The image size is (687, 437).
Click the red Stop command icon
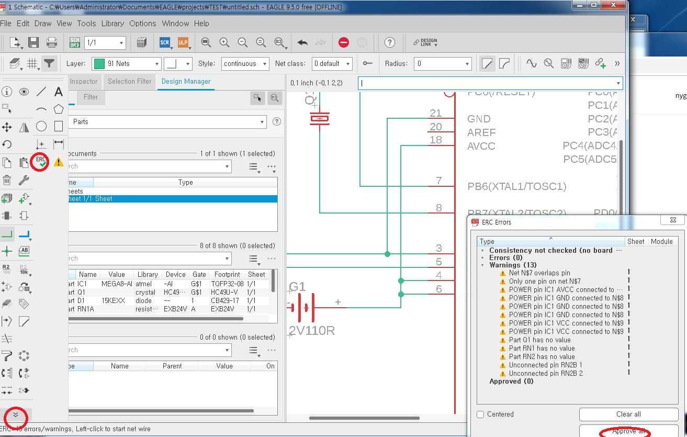(x=344, y=42)
